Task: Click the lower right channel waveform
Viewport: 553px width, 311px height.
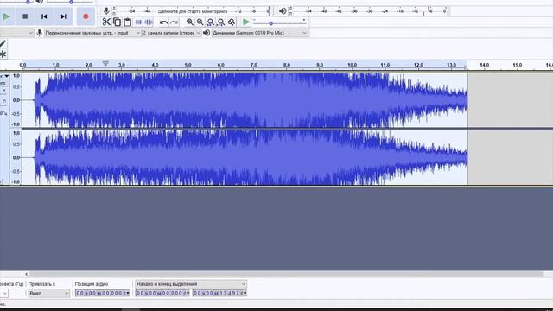Action: 245,157
